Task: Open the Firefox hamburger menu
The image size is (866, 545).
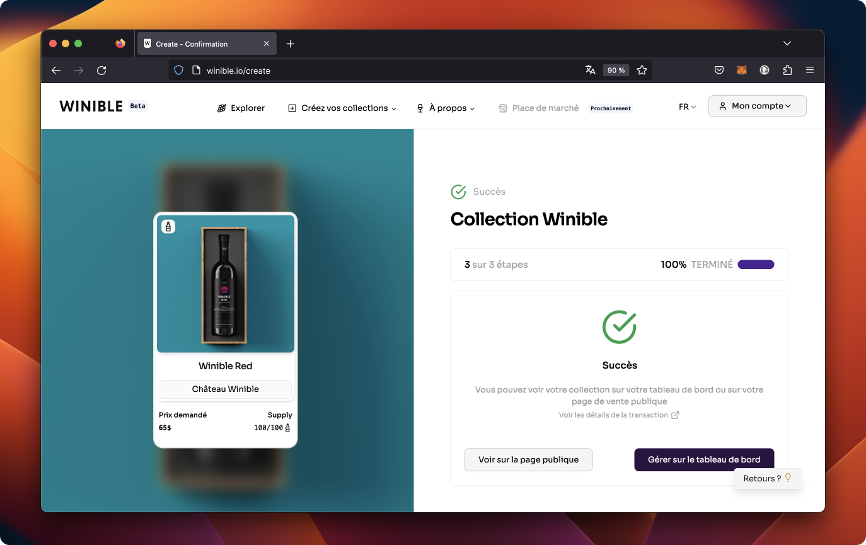Action: [810, 71]
